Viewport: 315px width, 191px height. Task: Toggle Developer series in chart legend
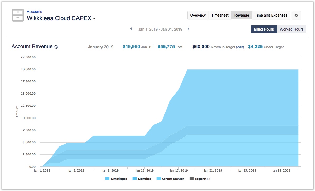coord(116,179)
